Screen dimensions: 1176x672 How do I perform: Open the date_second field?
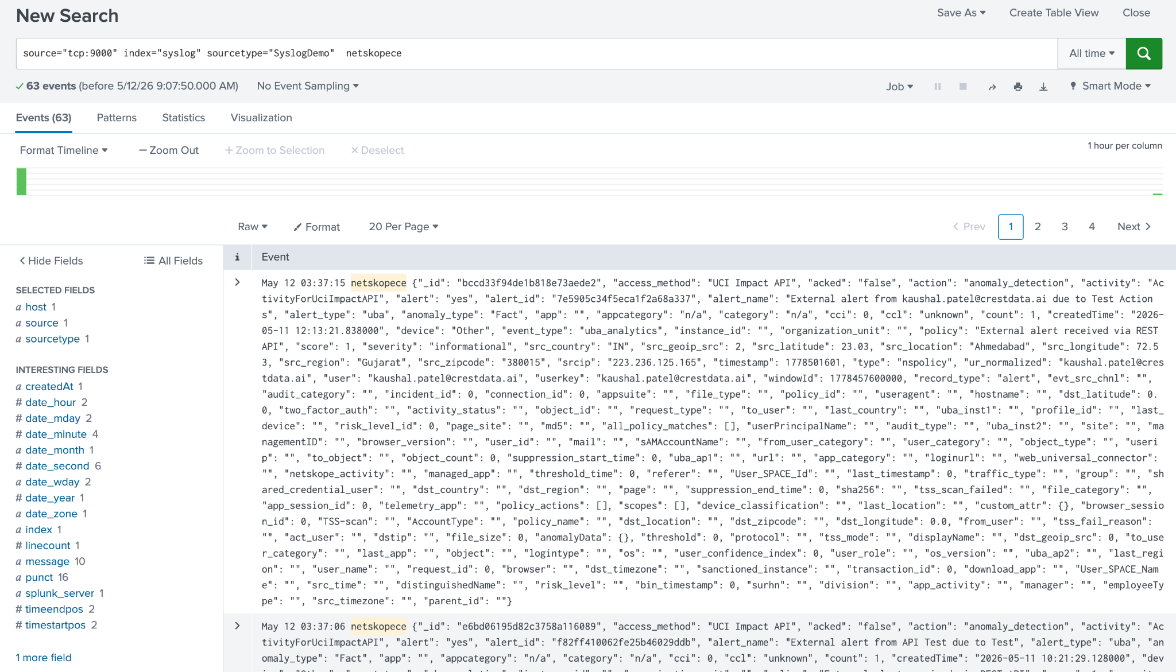[57, 466]
